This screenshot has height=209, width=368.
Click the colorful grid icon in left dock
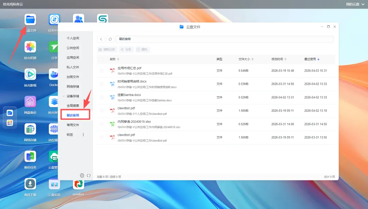[10, 123]
